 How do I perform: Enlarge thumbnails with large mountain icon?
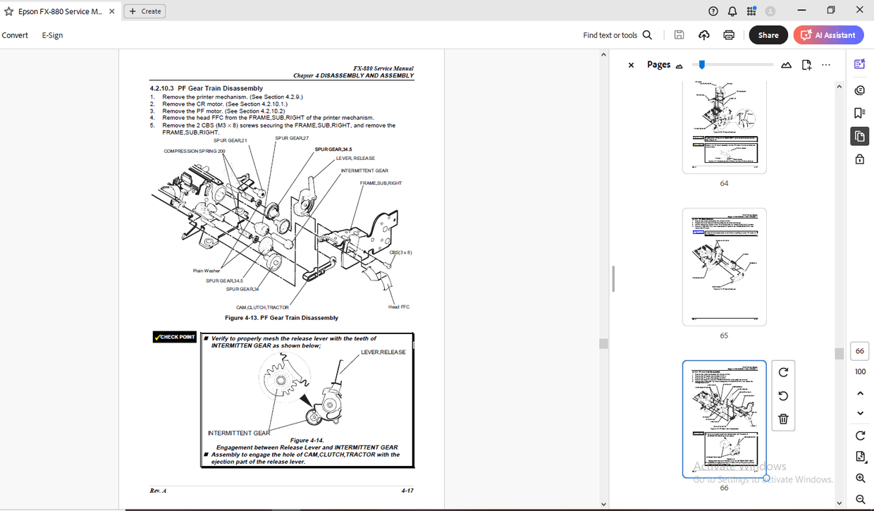[x=787, y=65]
